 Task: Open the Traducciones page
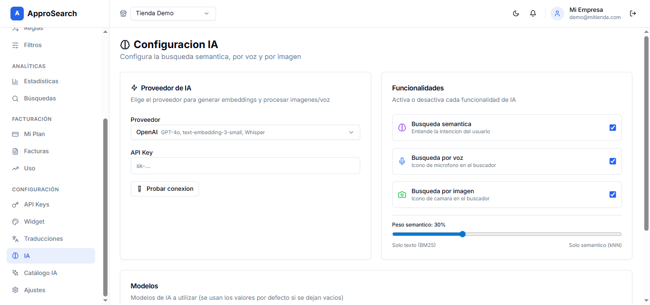tap(51, 239)
